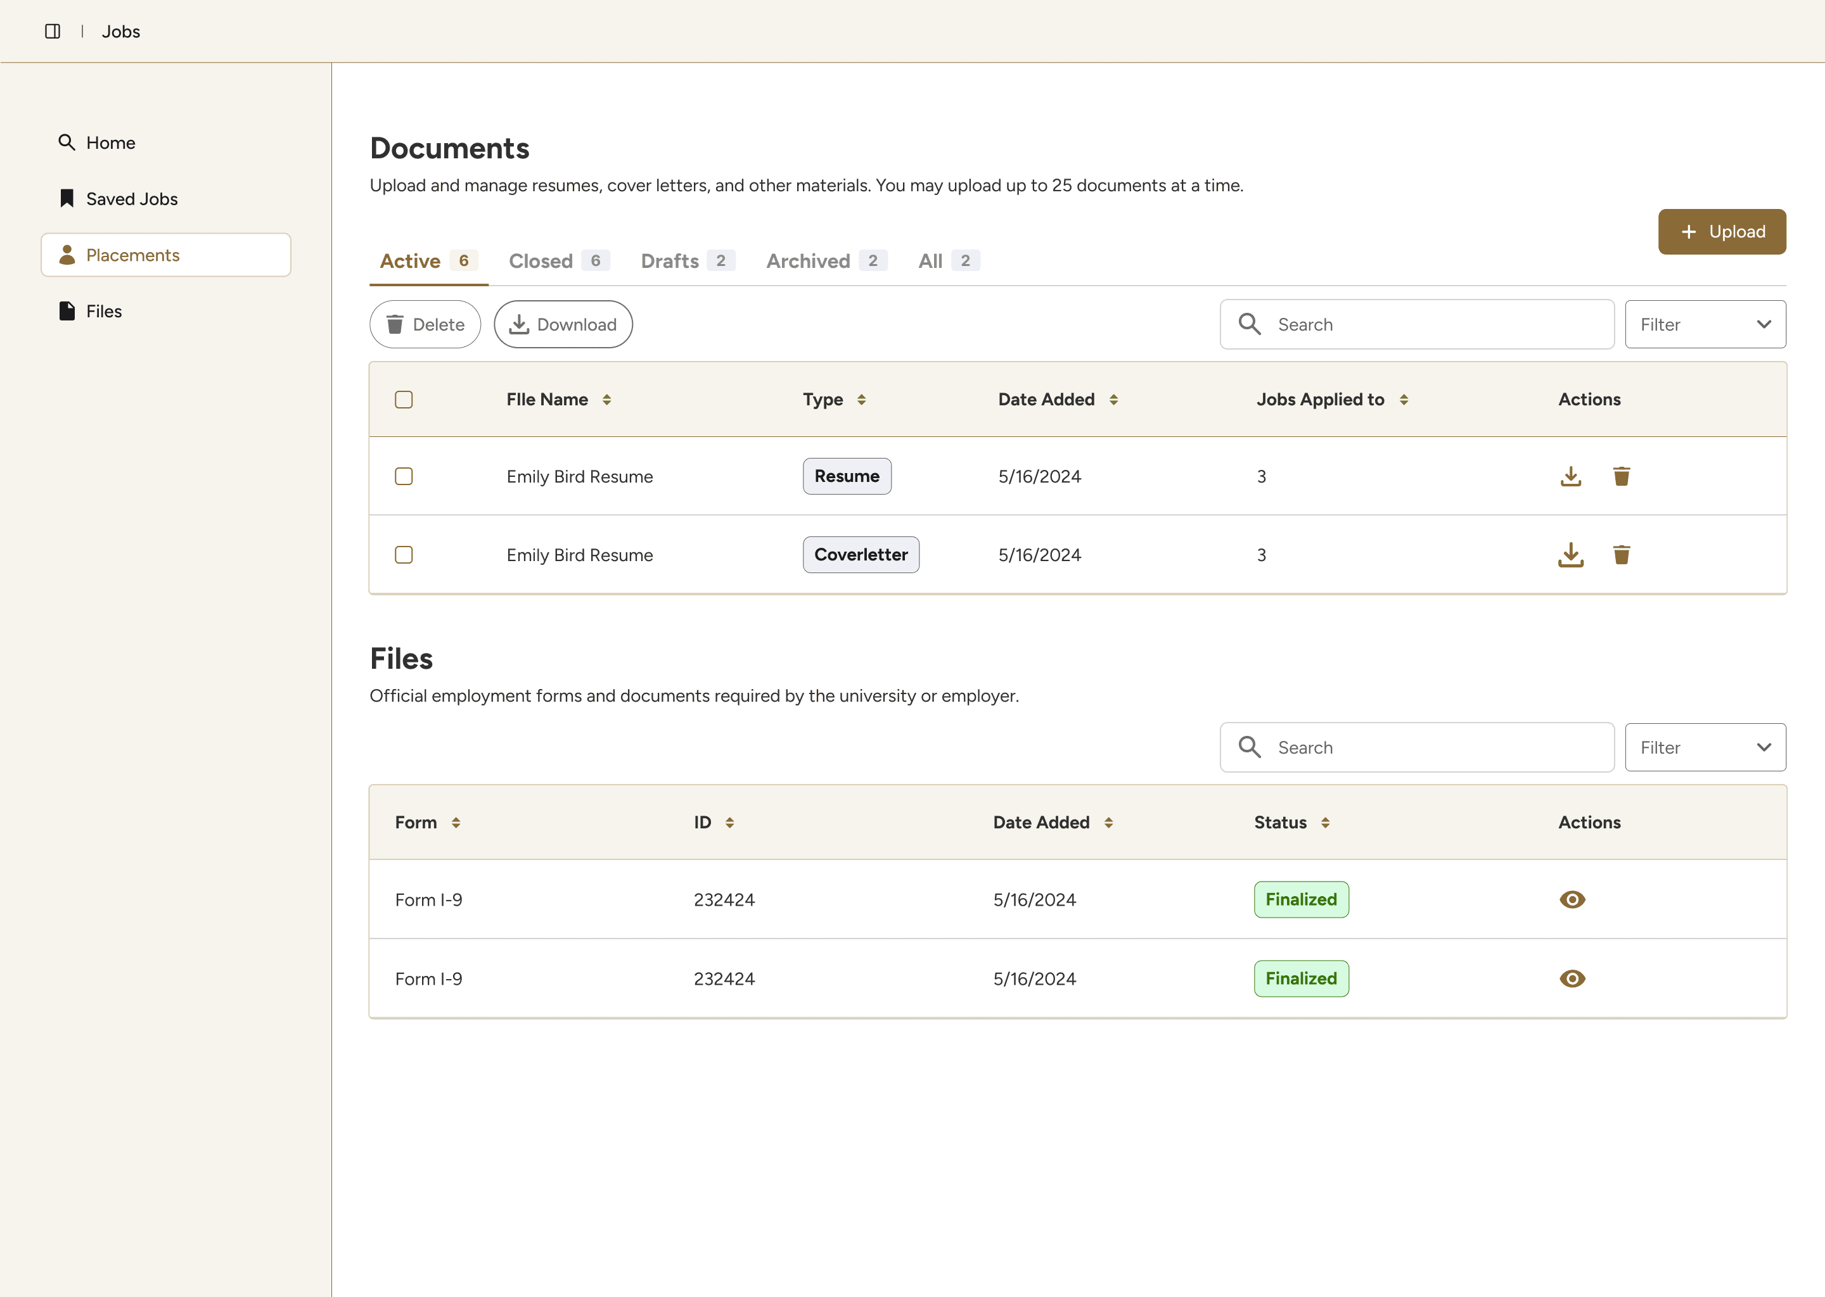Image resolution: width=1825 pixels, height=1297 pixels.
Task: View the second Form I-9 file
Action: click(x=1572, y=978)
